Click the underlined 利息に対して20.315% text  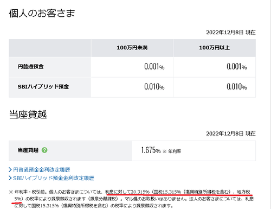127,192
